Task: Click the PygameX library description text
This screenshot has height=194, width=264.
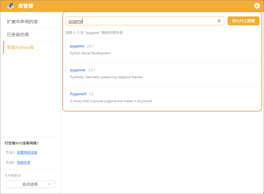Action: coord(111,101)
